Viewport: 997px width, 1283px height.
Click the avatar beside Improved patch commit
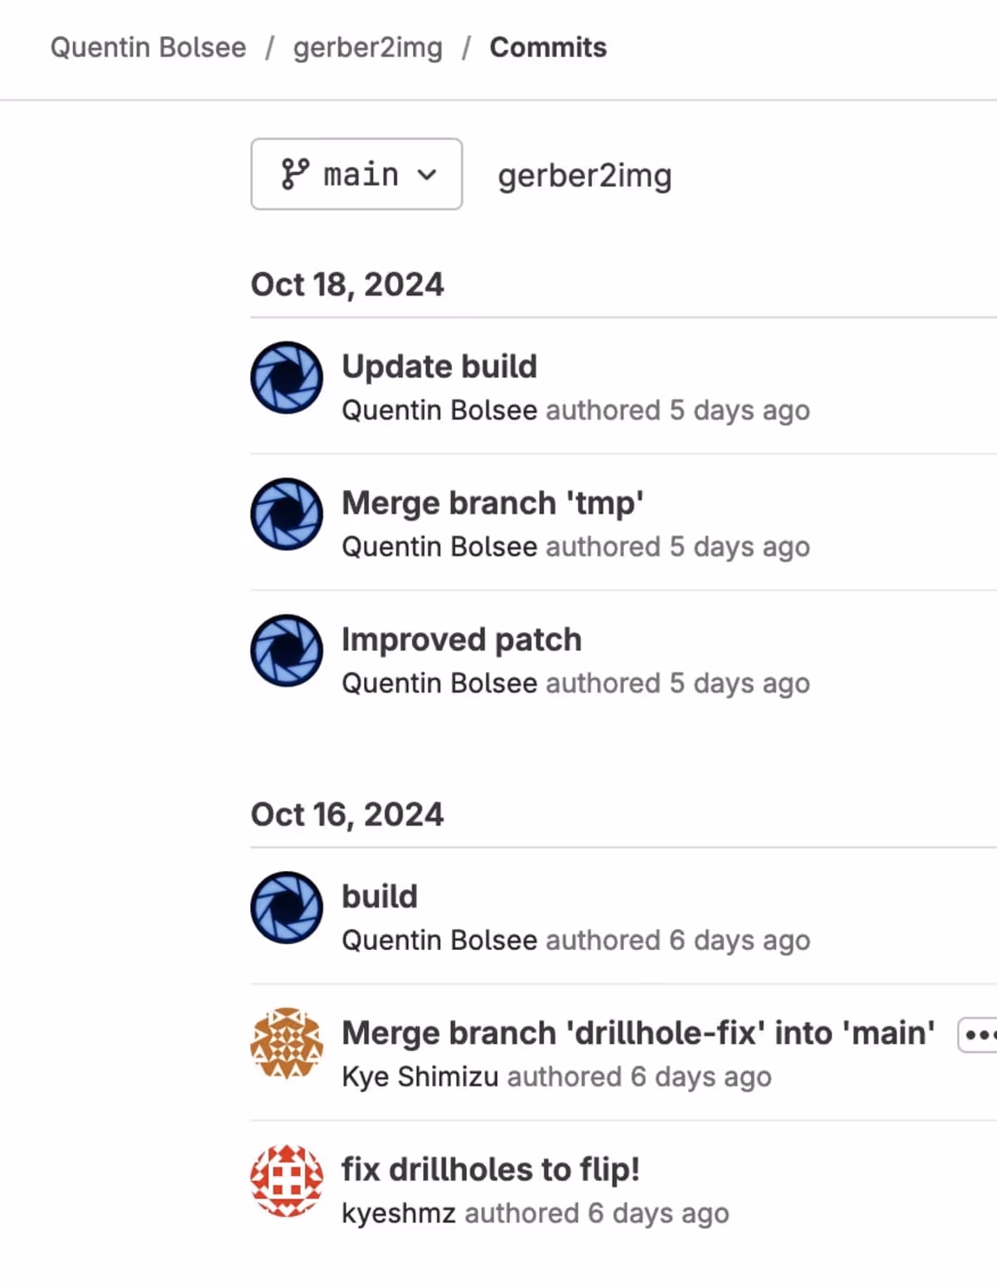(x=287, y=650)
